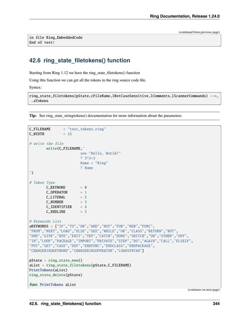Image resolution: width=249 pixels, height=322 pixels.
Task: Click heading "42.6 ring_state_filetokens() function"
Action: 80,60
